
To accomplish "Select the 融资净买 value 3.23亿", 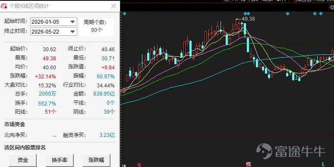I will tap(107, 135).
